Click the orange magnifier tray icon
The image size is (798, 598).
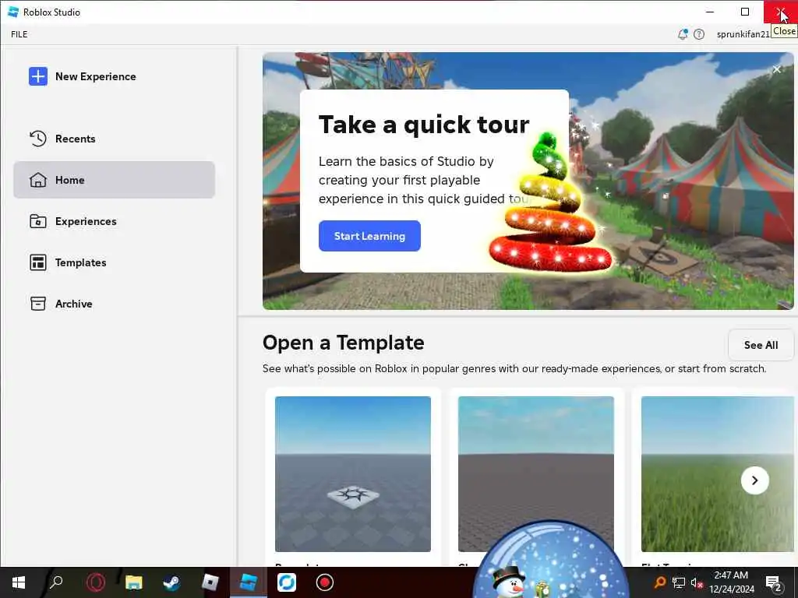click(659, 582)
